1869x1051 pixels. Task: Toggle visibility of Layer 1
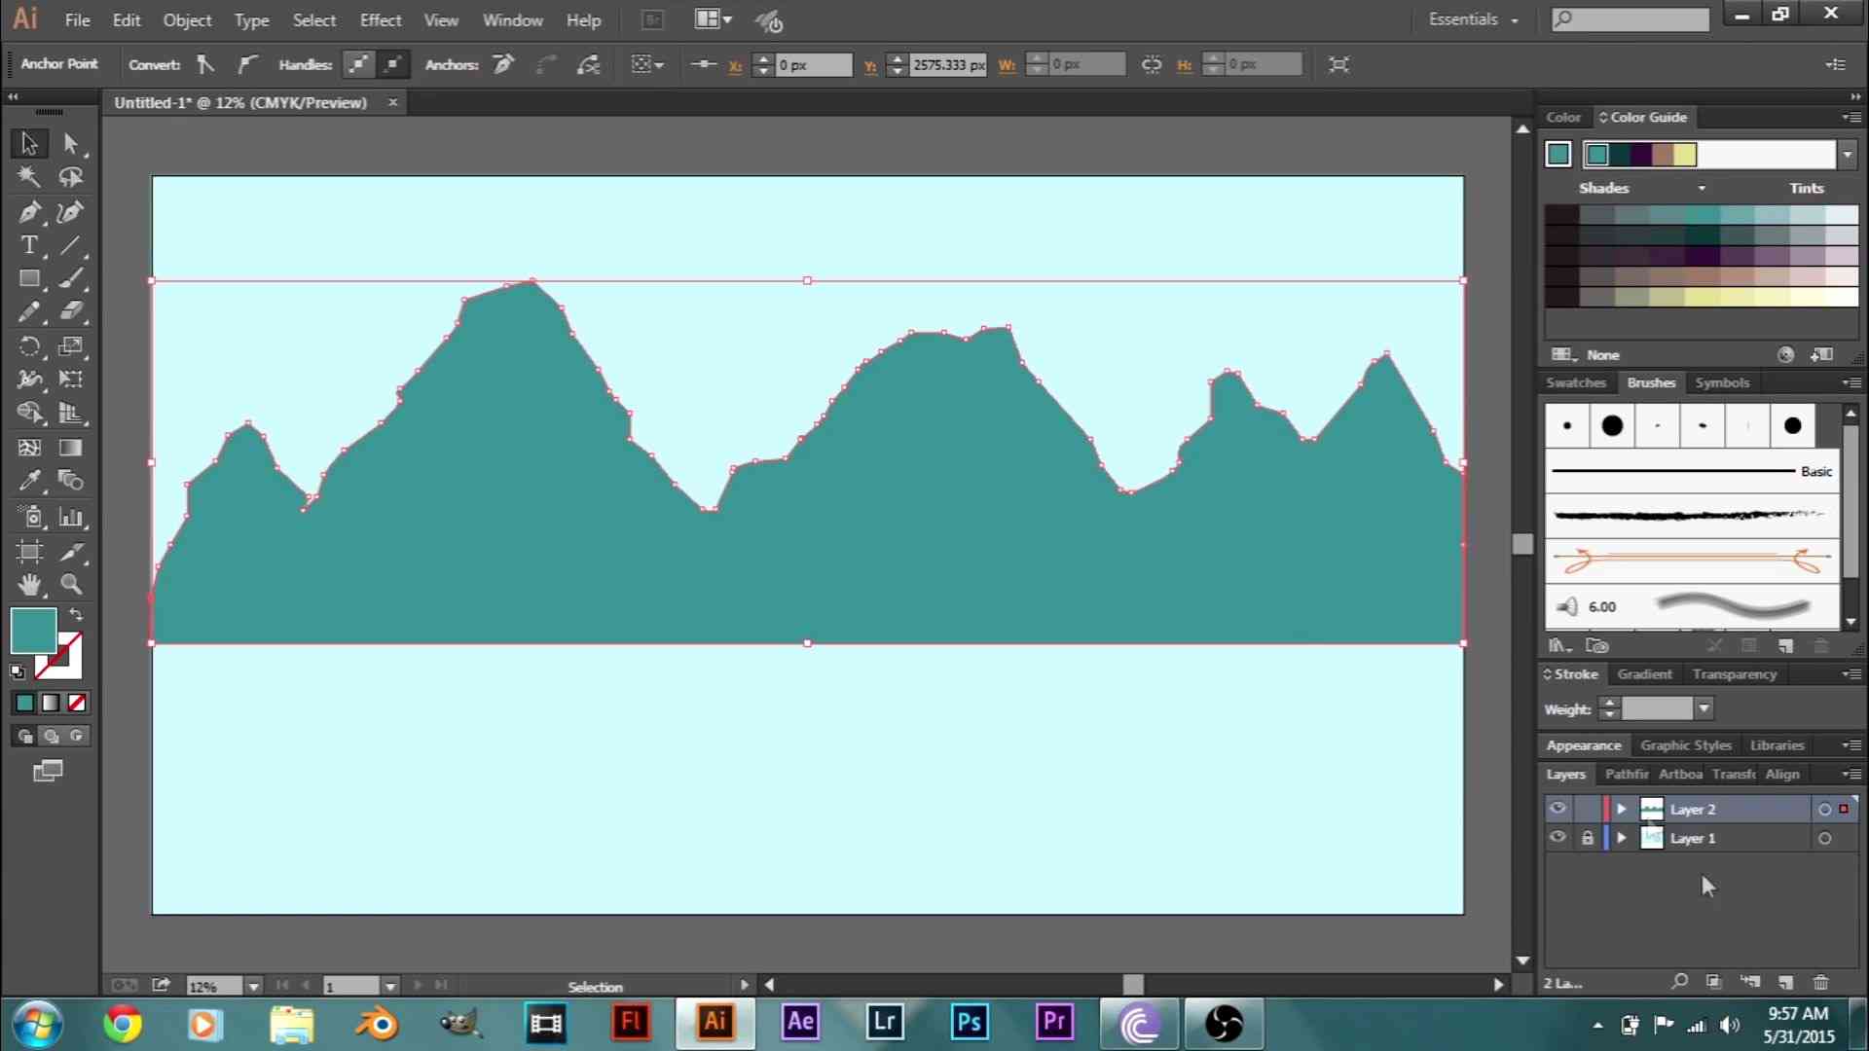coord(1557,838)
